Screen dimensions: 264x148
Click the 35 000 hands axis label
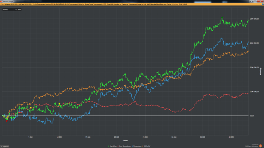203,137
